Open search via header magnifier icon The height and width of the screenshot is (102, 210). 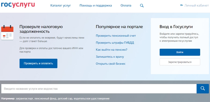point(142,6)
